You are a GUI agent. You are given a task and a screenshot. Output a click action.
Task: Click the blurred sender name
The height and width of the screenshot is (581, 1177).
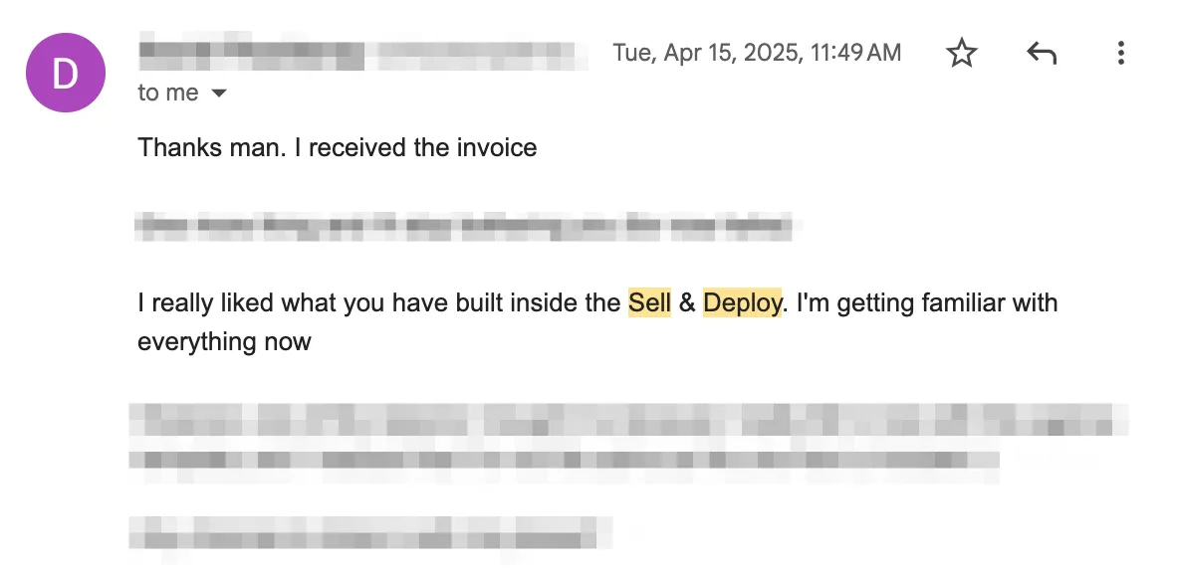pyautogui.click(x=252, y=51)
